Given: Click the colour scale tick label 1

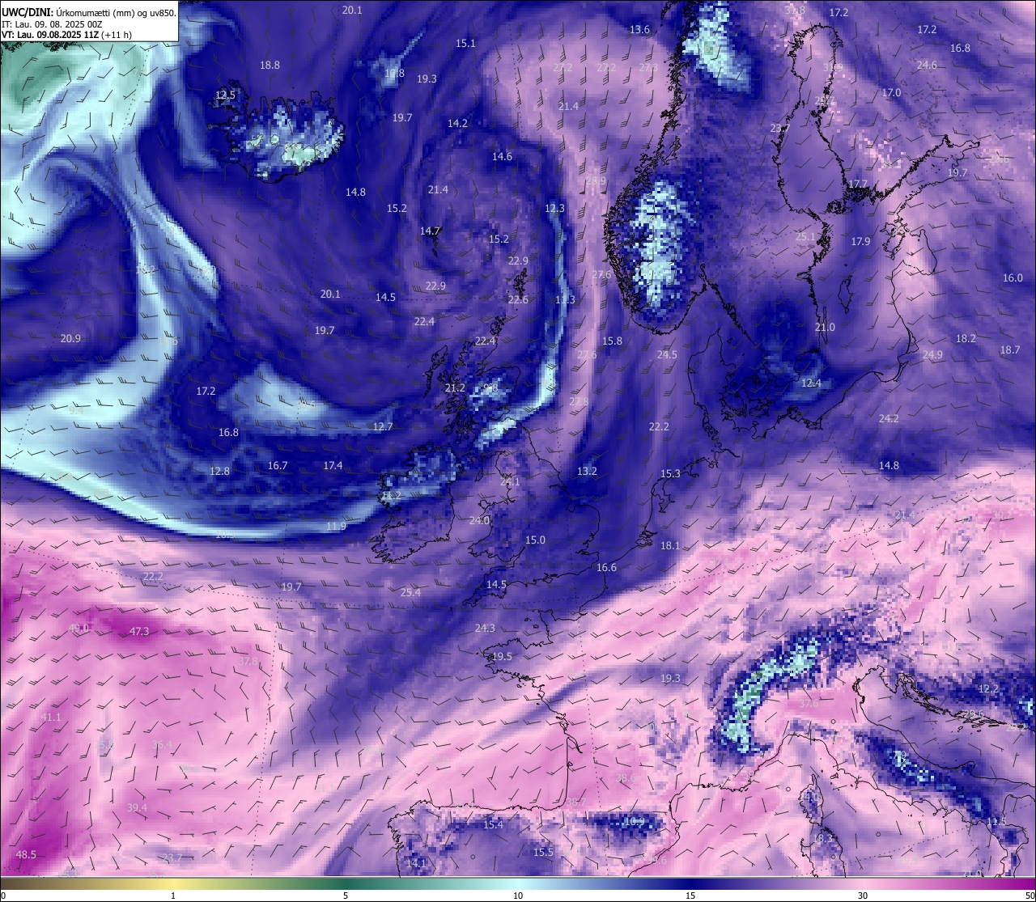Looking at the screenshot, I should point(173,896).
